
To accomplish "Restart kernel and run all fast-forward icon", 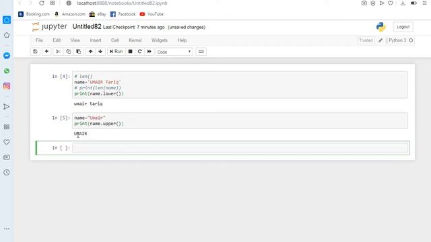I will tap(150, 52).
